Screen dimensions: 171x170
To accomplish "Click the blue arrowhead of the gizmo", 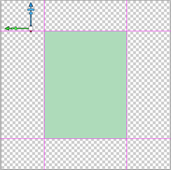I will tap(31, 4).
